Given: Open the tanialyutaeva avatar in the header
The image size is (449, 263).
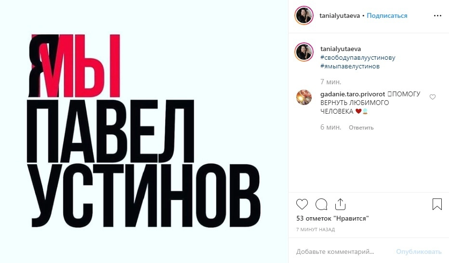Looking at the screenshot, I should point(304,15).
